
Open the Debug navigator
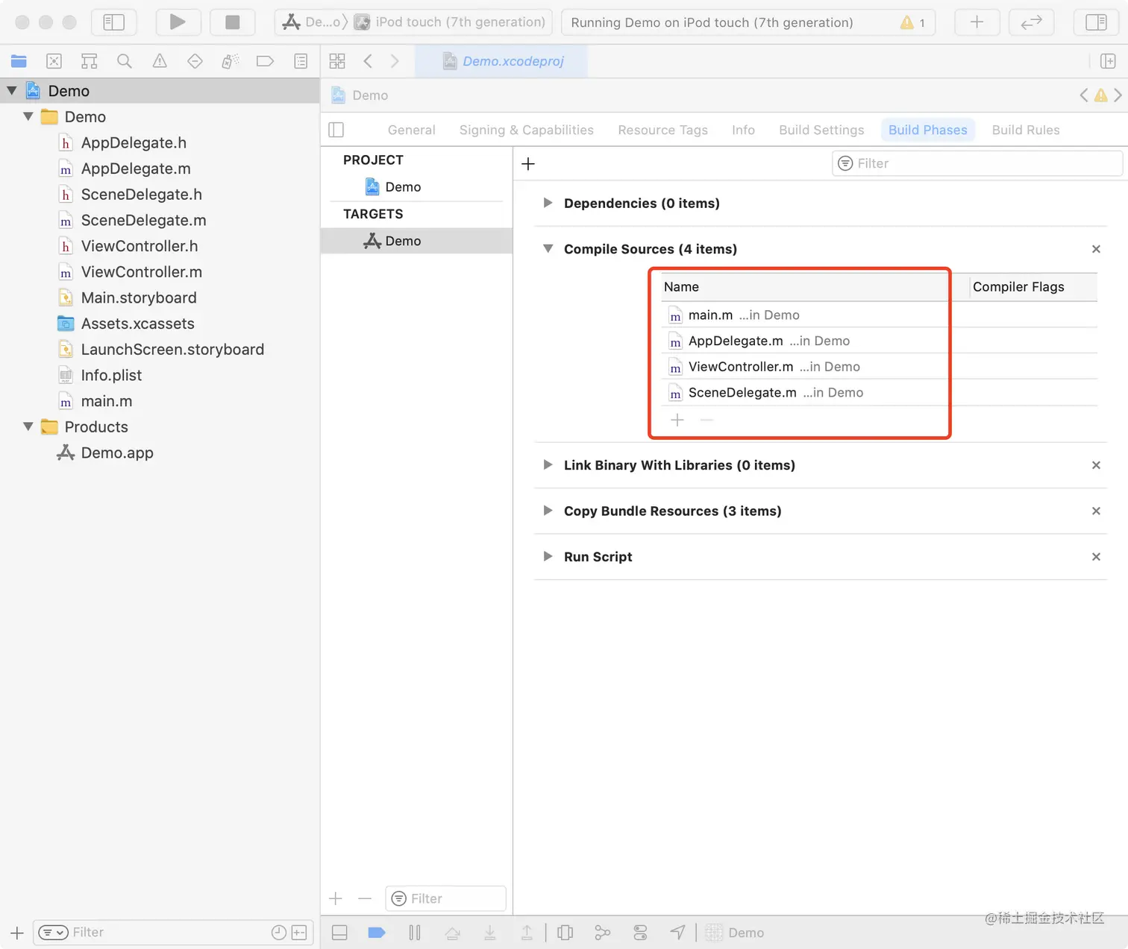[x=230, y=61]
